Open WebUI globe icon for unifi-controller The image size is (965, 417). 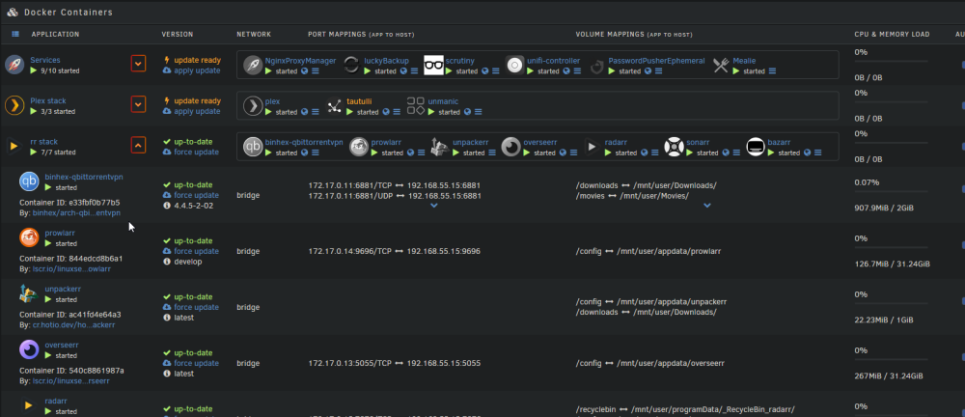point(566,71)
